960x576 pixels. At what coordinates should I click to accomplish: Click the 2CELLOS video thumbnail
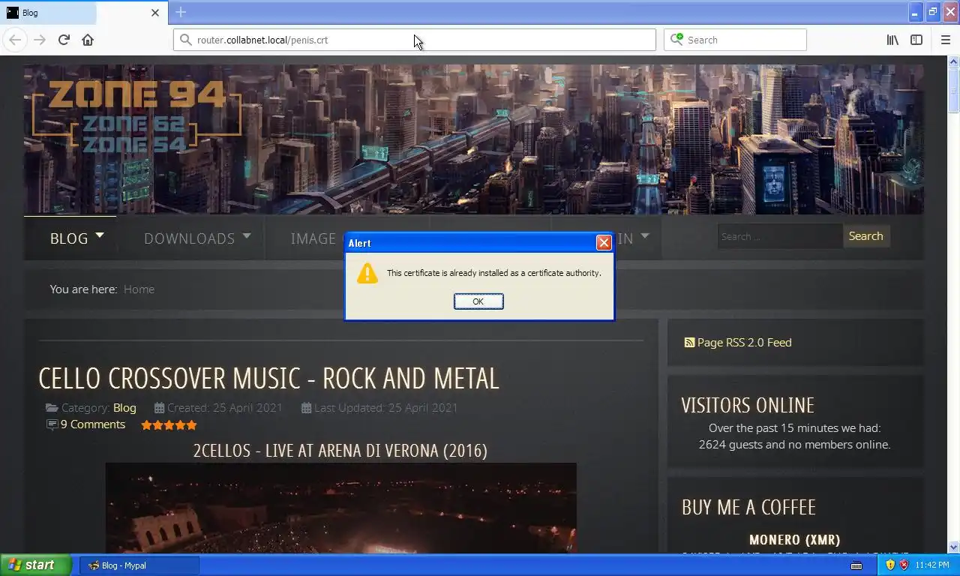(x=341, y=508)
